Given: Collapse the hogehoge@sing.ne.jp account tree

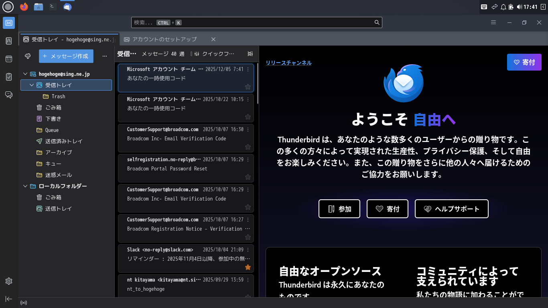Looking at the screenshot, I should [25, 74].
